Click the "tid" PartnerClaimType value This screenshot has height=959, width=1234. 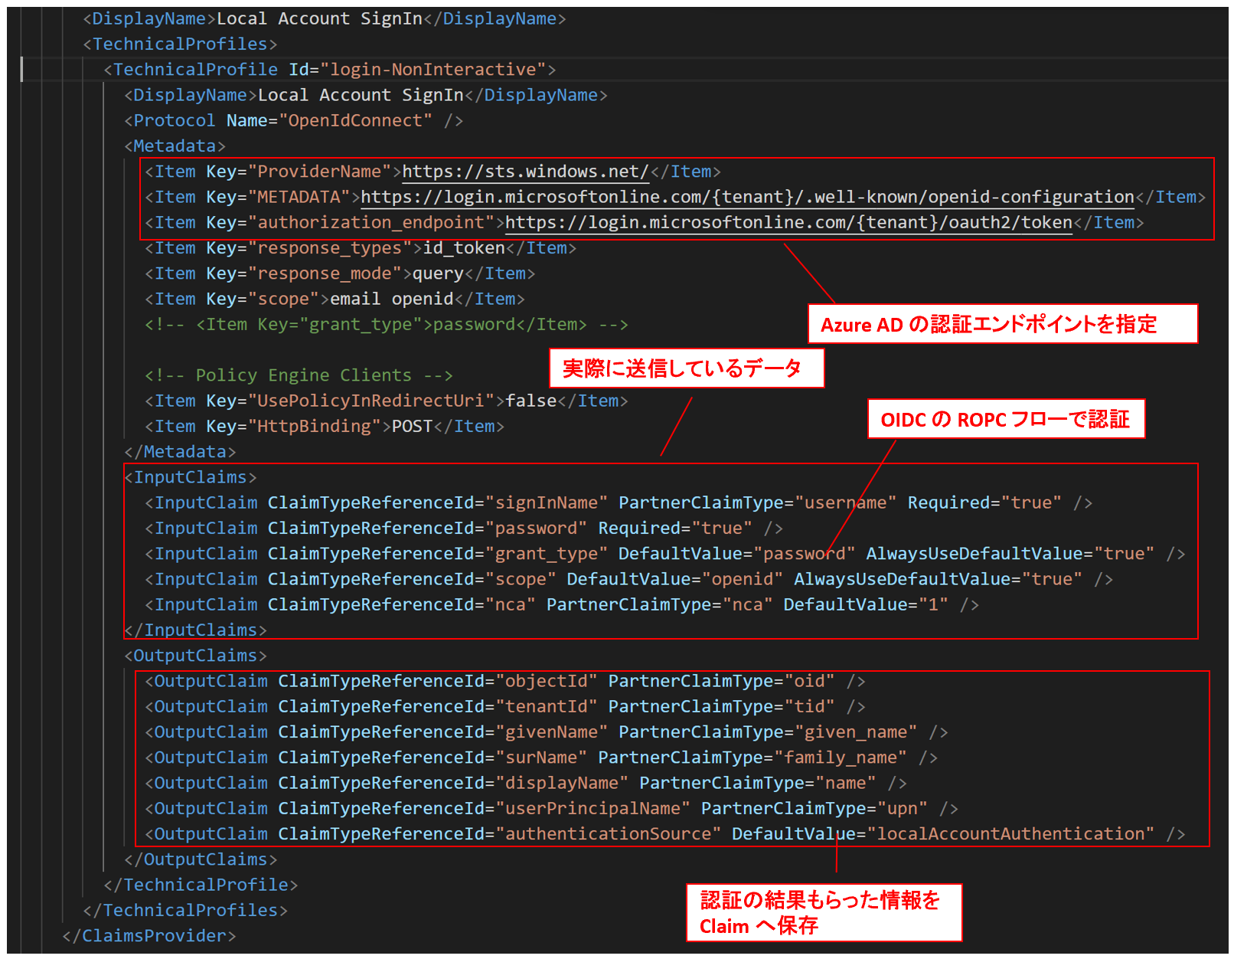pos(808,707)
